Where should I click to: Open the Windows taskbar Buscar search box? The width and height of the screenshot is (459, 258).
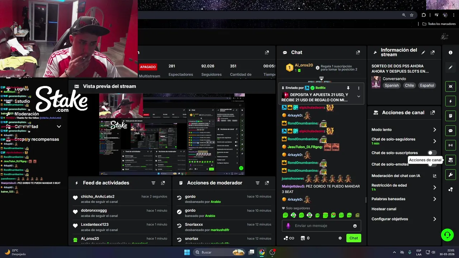(220, 252)
